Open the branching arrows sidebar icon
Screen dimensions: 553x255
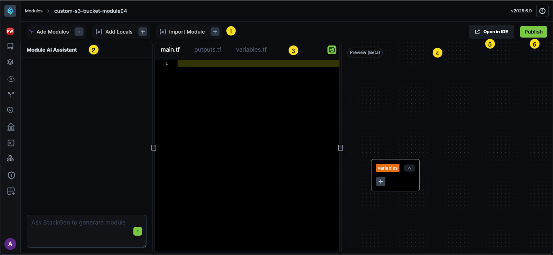coord(11,94)
